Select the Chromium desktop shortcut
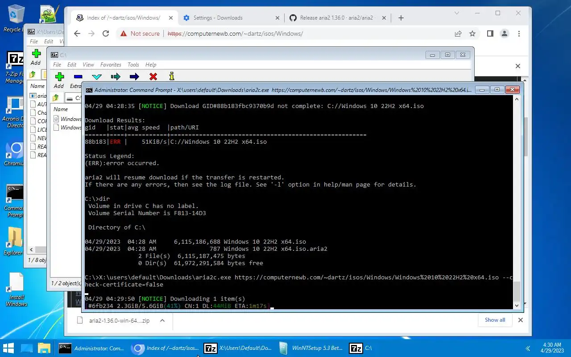Screen dimensions: 571x357 pos(15,154)
